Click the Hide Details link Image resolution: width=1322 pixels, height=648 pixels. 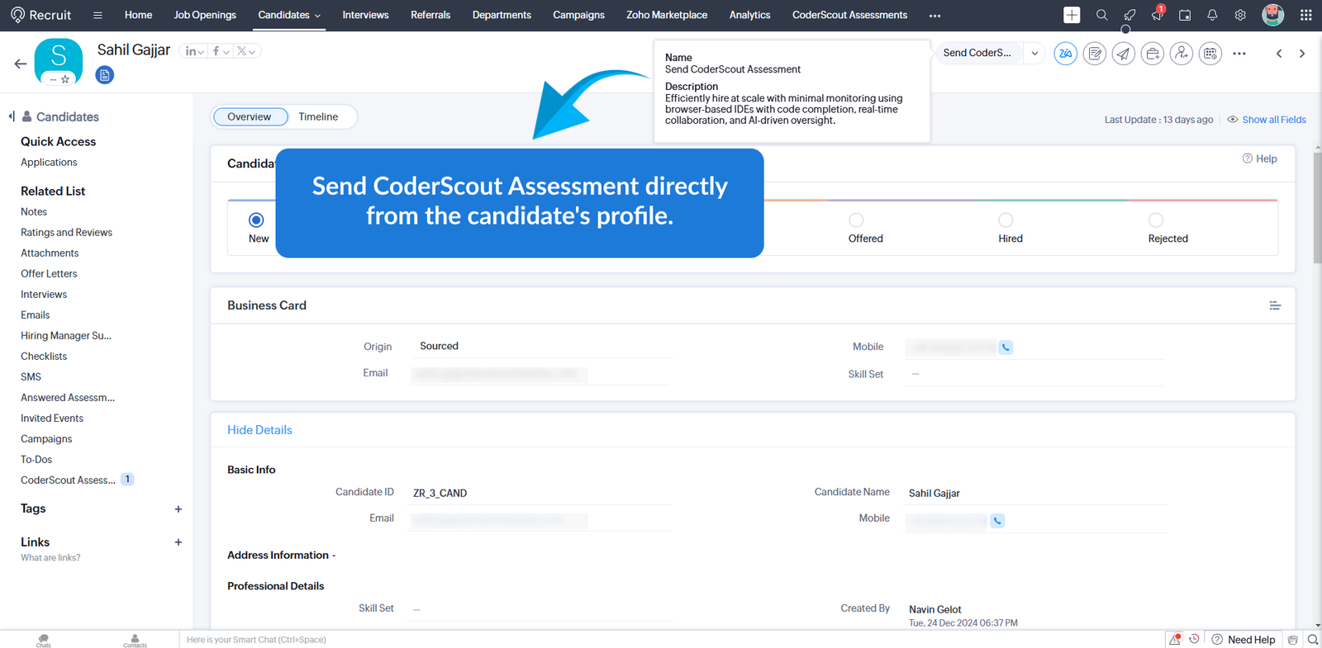(x=259, y=430)
